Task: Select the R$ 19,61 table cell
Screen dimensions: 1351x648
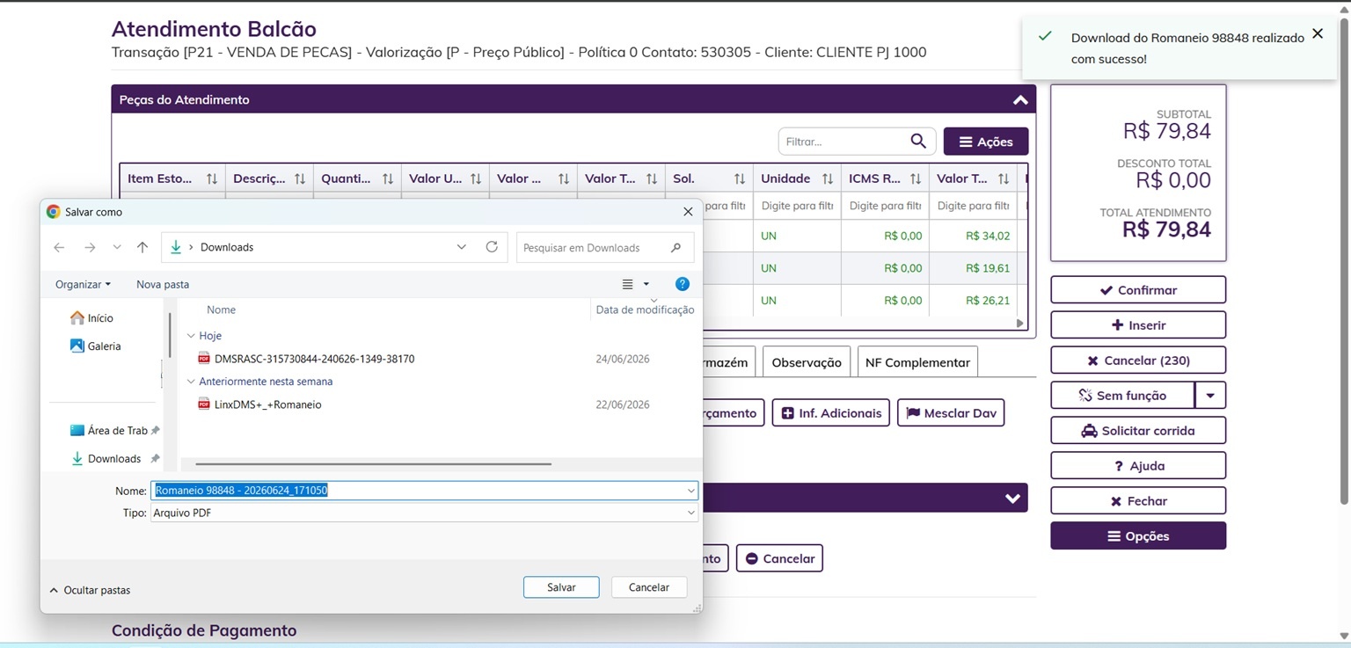Action: 974,268
